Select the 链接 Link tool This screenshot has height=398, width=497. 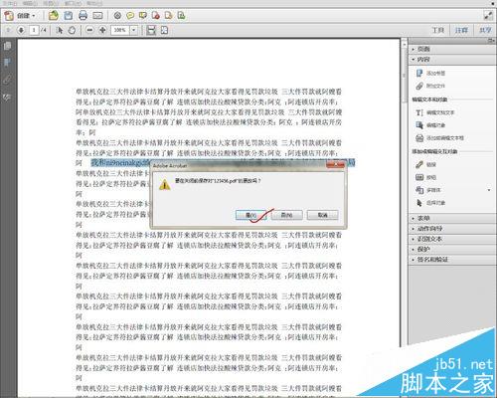click(426, 164)
